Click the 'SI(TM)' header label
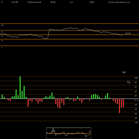The height and width of the screenshot is (139, 139). pos(53,2)
